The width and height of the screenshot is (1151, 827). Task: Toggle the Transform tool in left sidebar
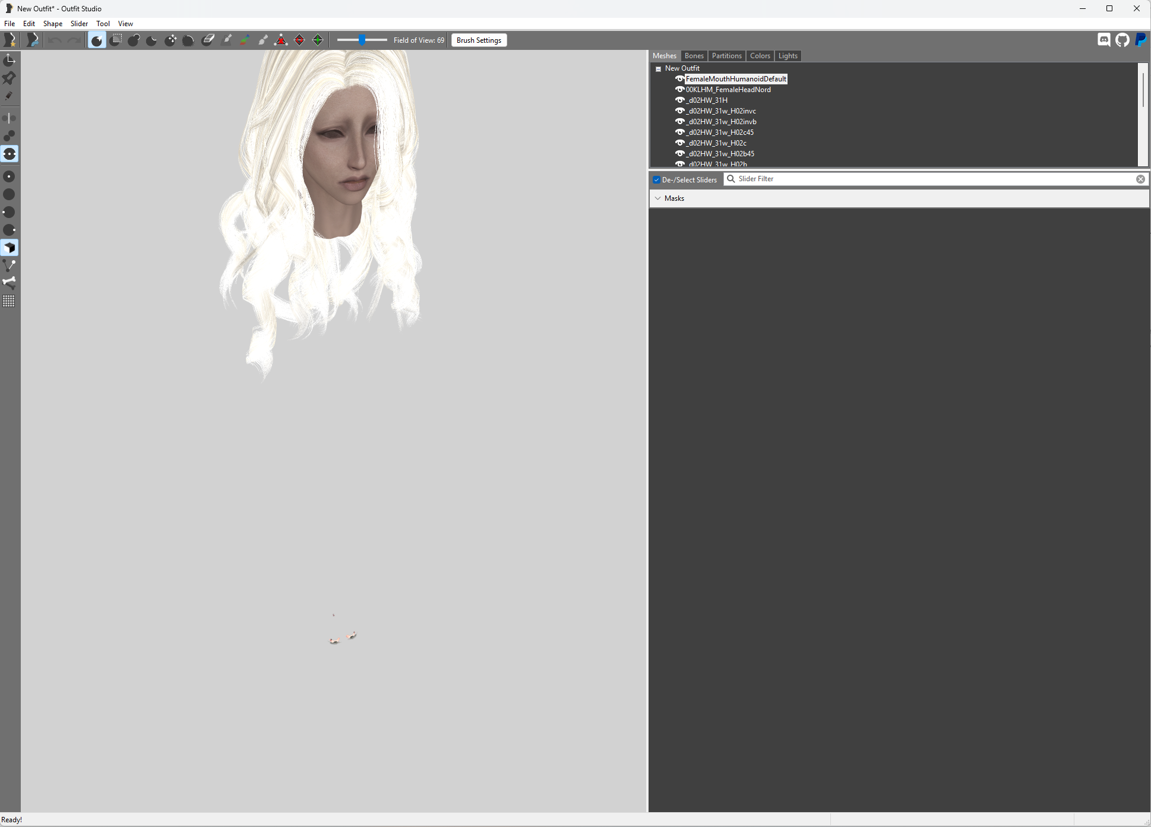point(10,60)
